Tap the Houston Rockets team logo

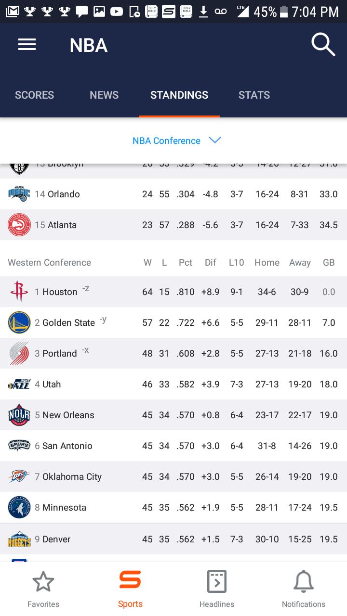[x=19, y=292]
